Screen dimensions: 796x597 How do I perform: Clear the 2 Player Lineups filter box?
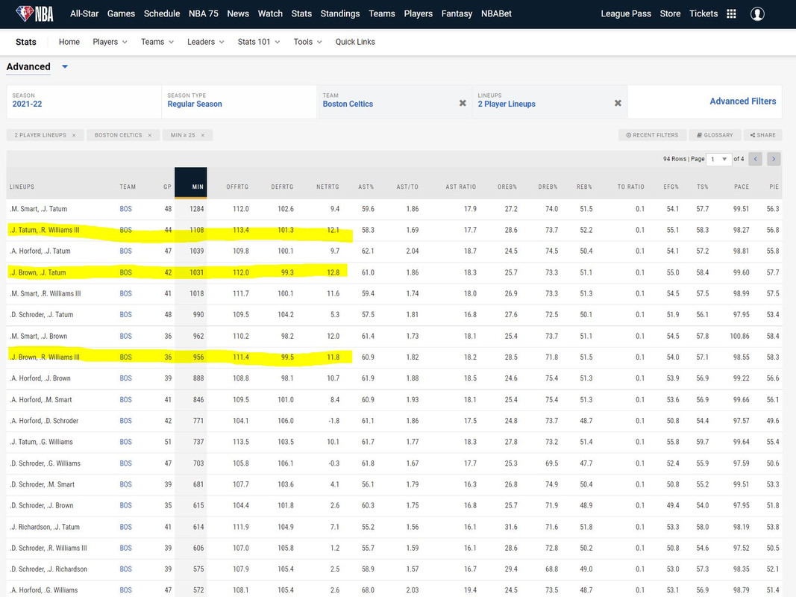(618, 103)
